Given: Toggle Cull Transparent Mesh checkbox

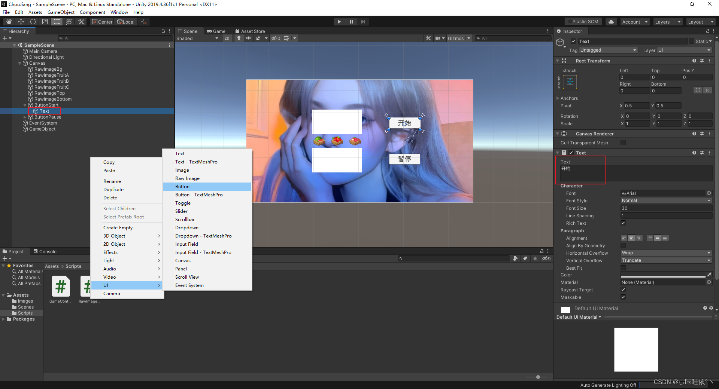Looking at the screenshot, I should pyautogui.click(x=623, y=143).
